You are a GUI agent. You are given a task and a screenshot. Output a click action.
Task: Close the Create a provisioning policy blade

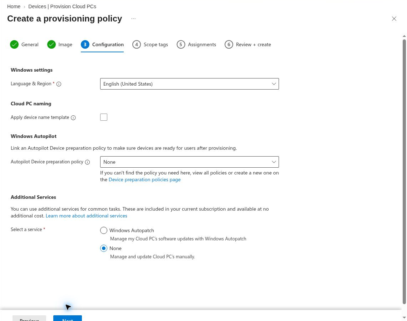point(394,19)
